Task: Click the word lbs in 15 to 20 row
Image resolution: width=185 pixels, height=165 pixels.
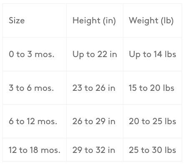Action: tap(169, 88)
